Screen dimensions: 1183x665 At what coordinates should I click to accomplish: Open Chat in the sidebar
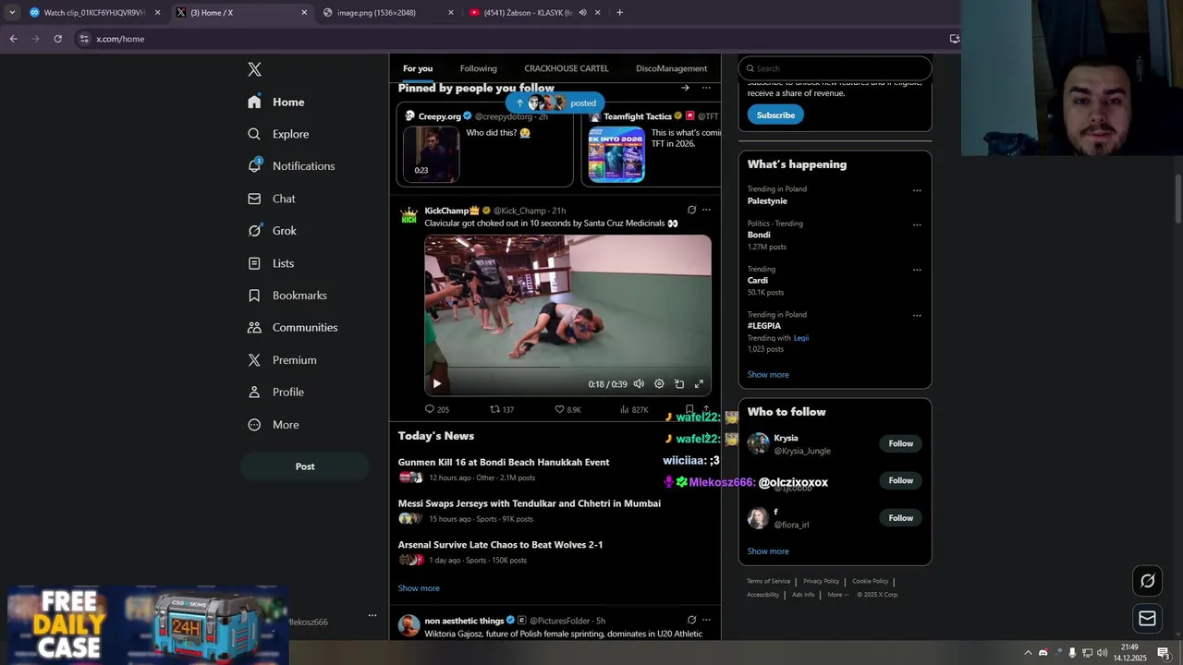[272, 199]
